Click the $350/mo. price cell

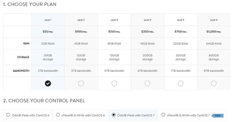(x=147, y=32)
